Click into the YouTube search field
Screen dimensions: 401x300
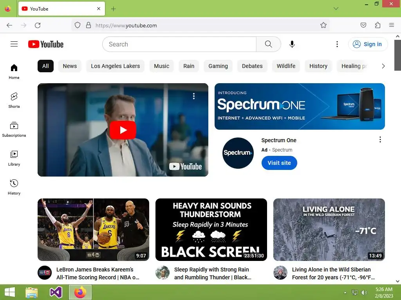coord(179,44)
